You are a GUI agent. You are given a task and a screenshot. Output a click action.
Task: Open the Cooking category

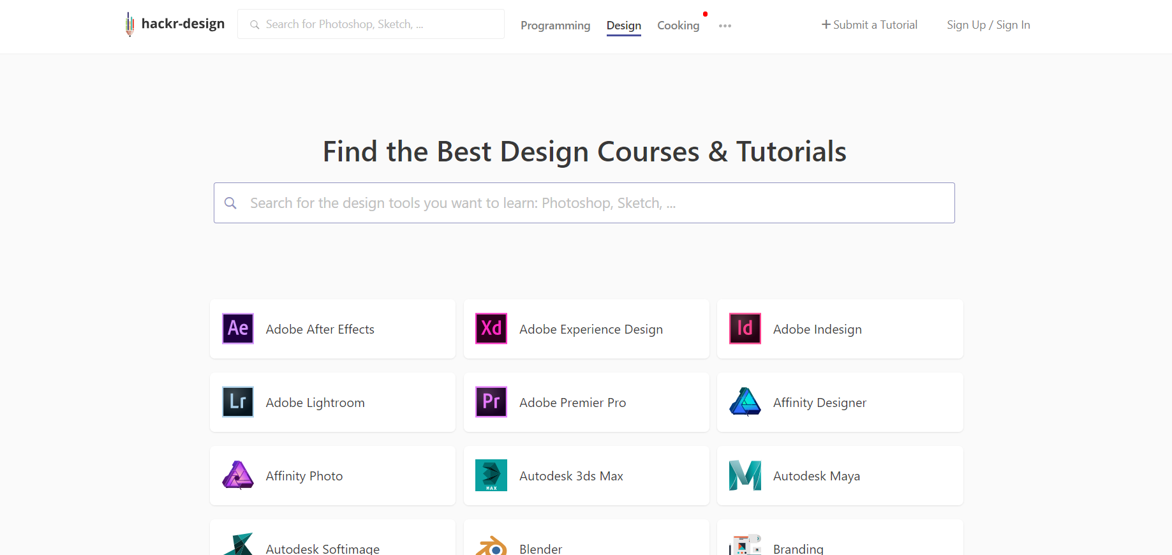tap(678, 26)
